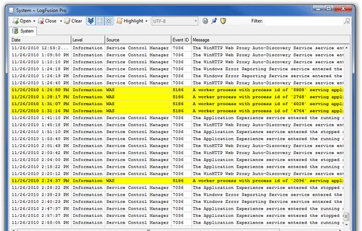This screenshot has height=231, width=362.
Task: Sort by the Date column header
Action: point(40,40)
